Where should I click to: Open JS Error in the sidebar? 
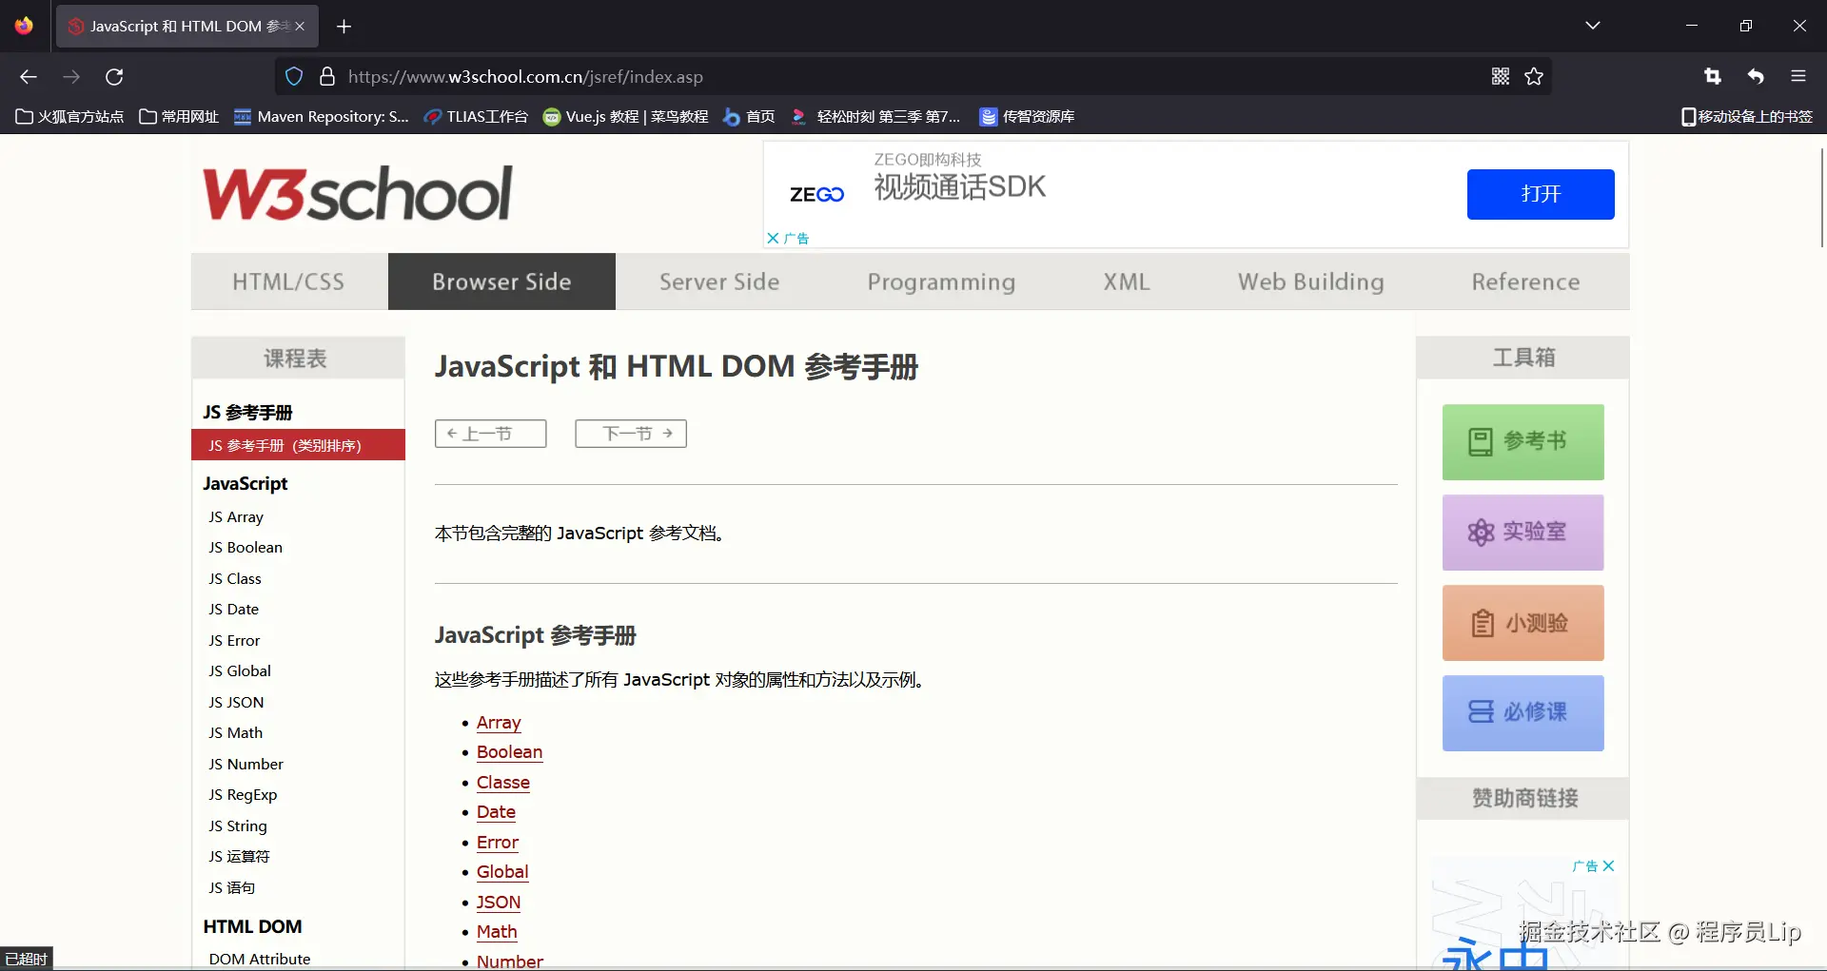[234, 641]
